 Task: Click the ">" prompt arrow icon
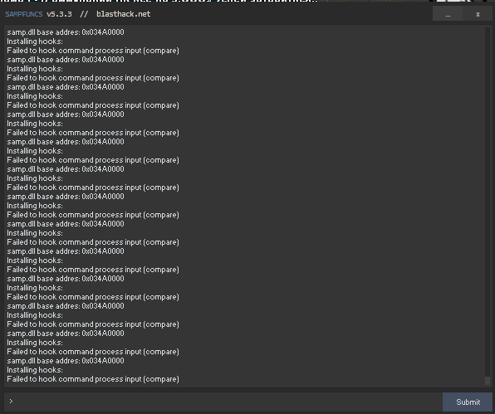[11, 401]
